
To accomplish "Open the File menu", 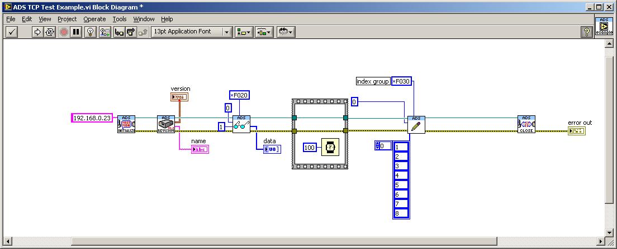I will point(11,19).
